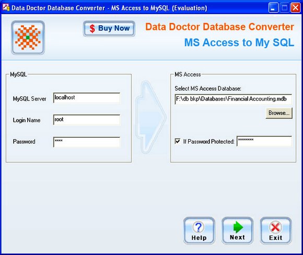Image resolution: width=303 pixels, height=255 pixels.
Task: Click the Buy Now button
Action: click(109, 29)
